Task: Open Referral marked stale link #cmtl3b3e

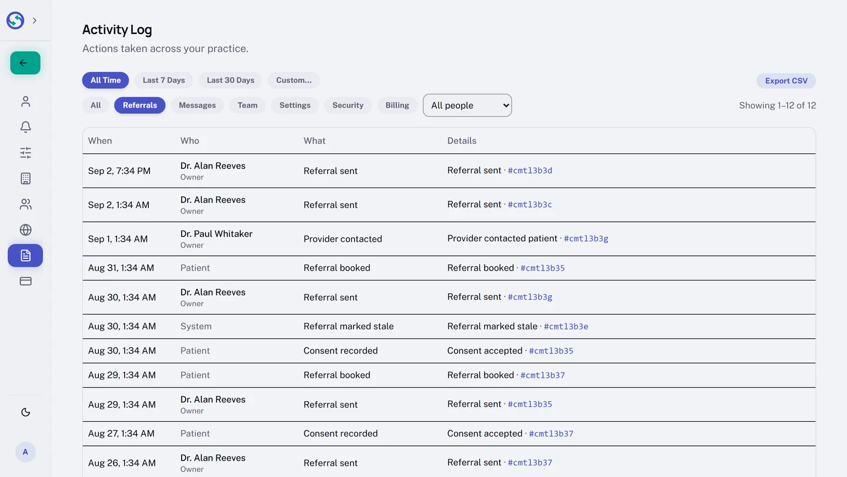Action: [x=566, y=326]
